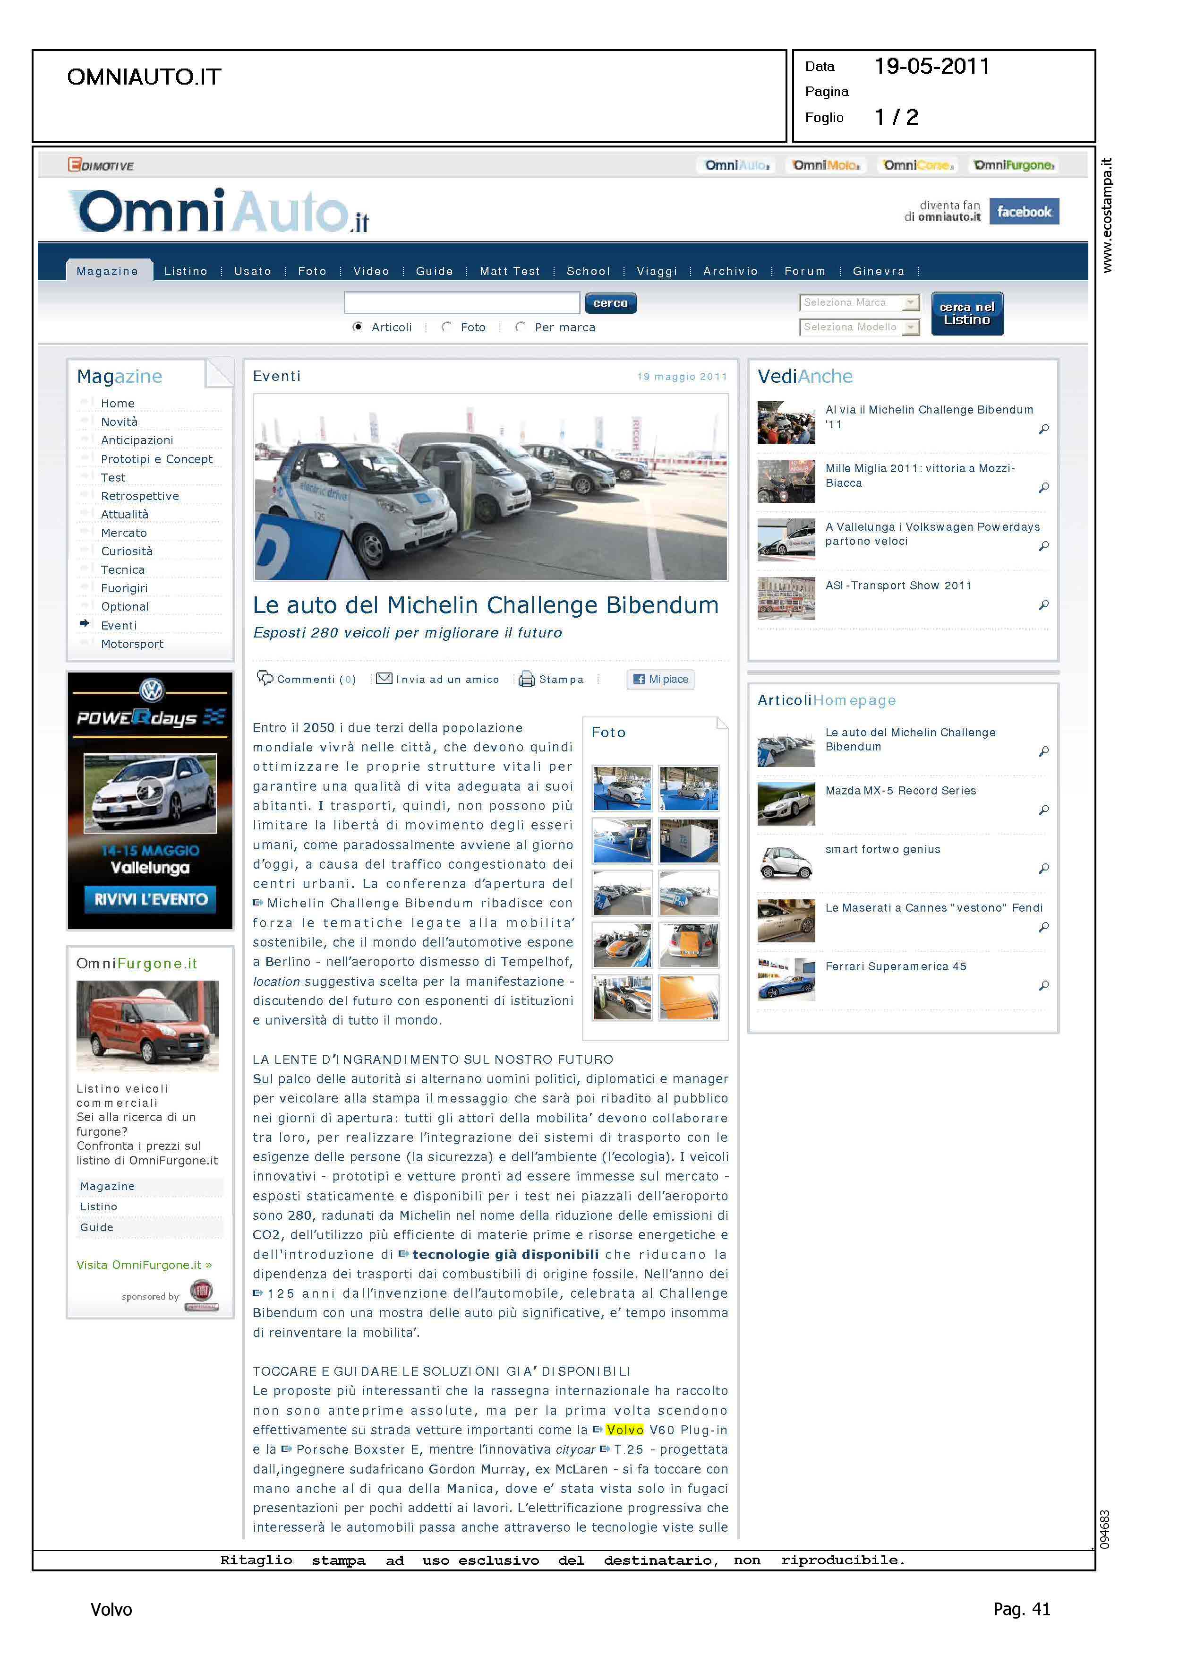Click the Facebook Mi piace button
The height and width of the screenshot is (1655, 1179).
pos(661,679)
